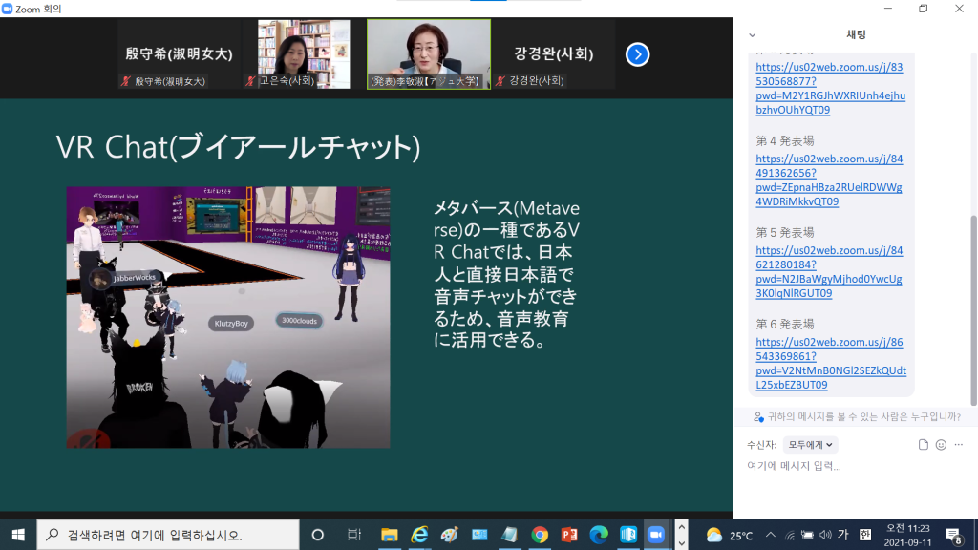Open the 第4発表場 Zoom link

point(829,180)
